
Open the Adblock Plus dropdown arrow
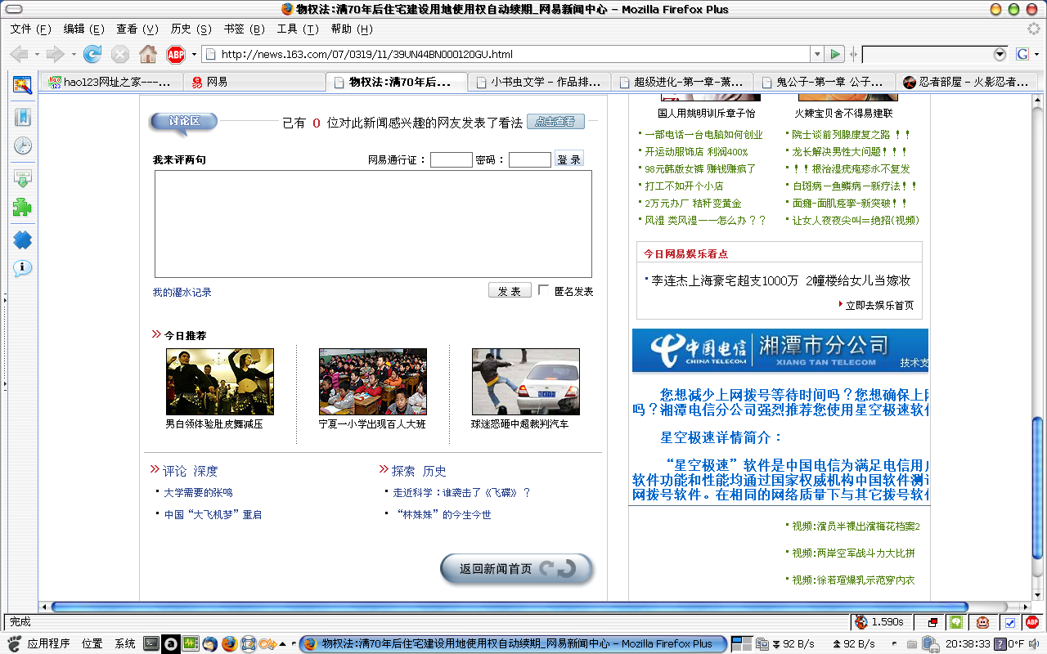click(x=194, y=55)
